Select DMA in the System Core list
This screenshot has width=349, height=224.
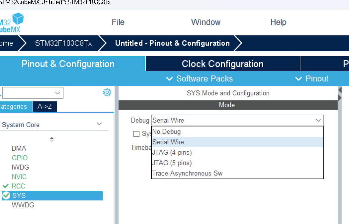pos(19,149)
